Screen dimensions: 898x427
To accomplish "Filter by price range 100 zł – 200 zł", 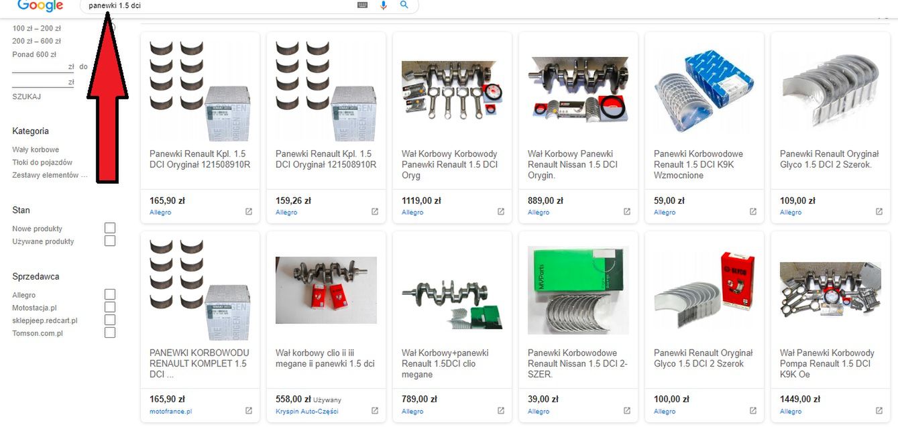I will pos(37,29).
